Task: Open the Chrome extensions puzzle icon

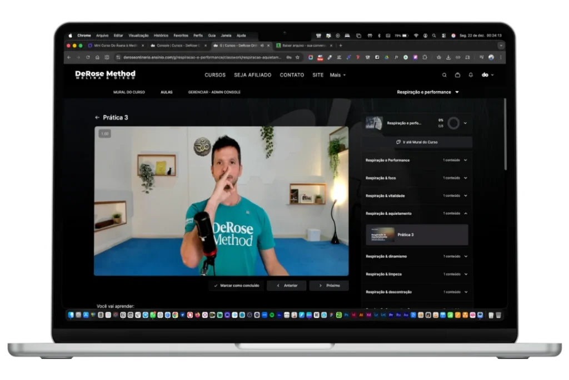Action: 425,57
